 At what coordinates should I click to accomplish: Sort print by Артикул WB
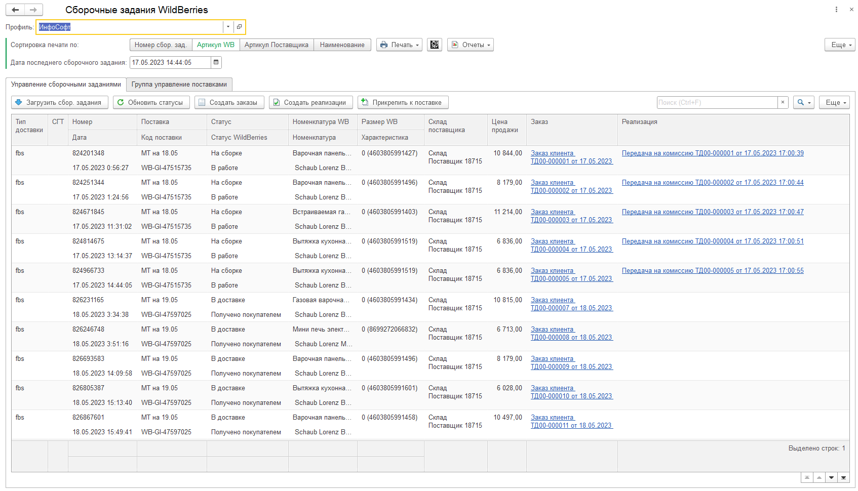216,45
